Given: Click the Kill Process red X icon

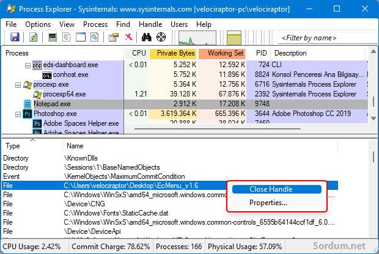Looking at the screenshot, I should (x=129, y=38).
